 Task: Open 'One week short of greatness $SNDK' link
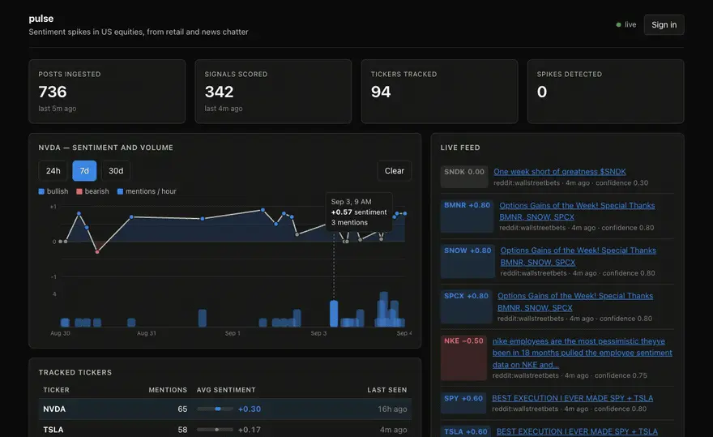point(560,172)
